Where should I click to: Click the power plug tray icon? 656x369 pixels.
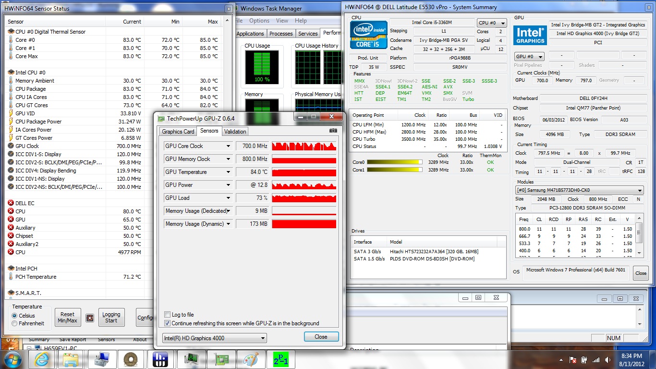click(585, 360)
